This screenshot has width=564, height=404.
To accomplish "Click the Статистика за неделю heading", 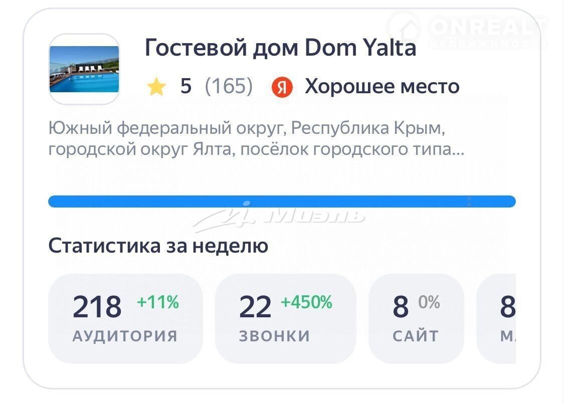I will point(158,246).
